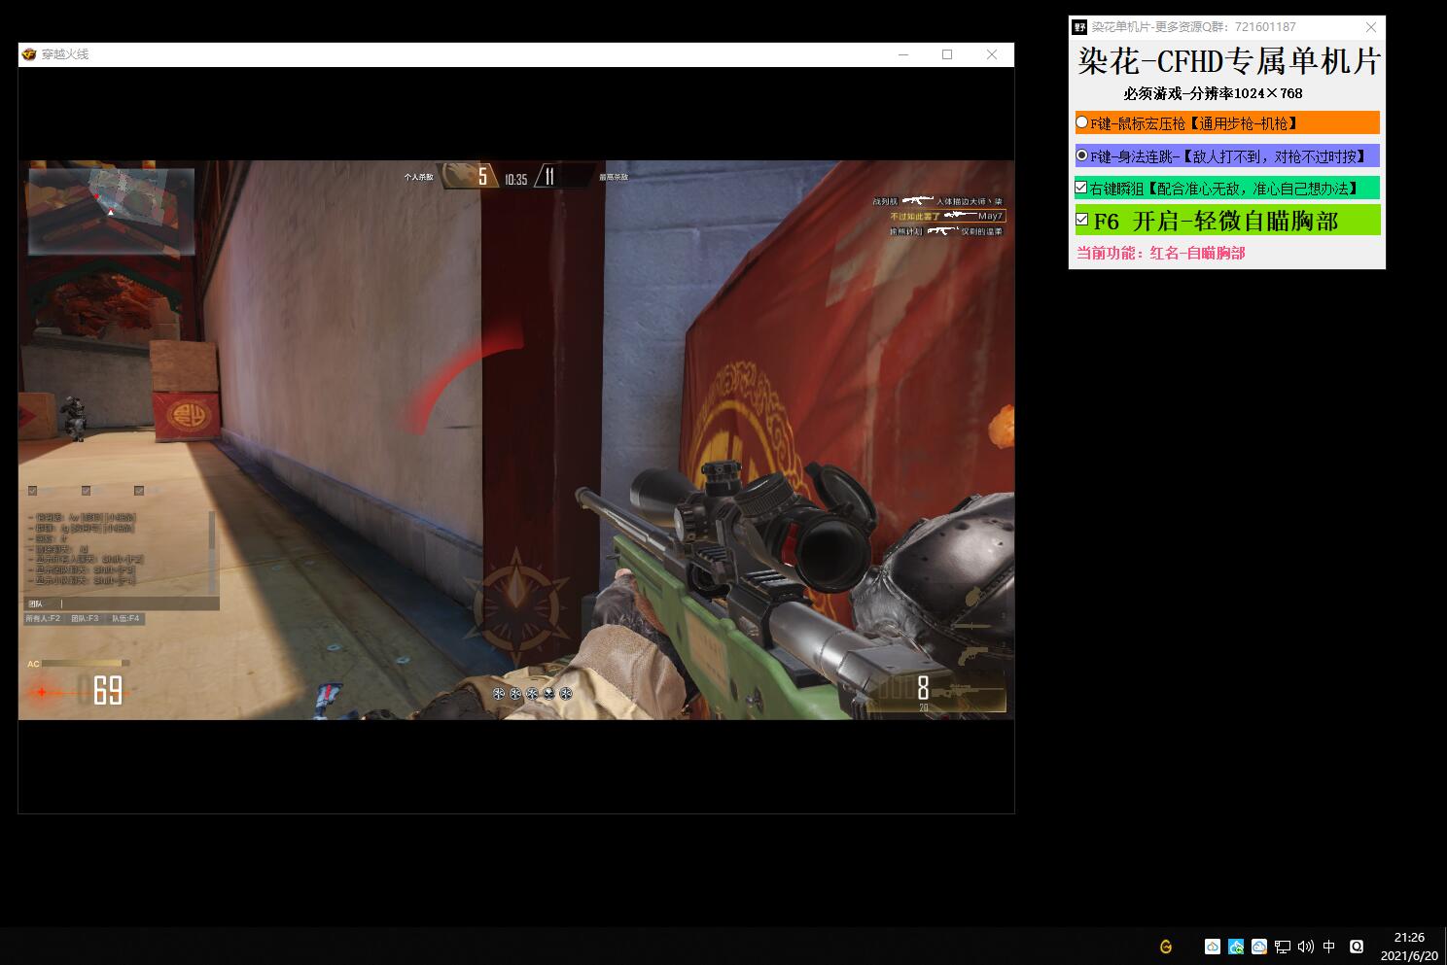The image size is (1447, 965).
Task: Open the volume speaker tray icon
Action: click(x=1305, y=947)
